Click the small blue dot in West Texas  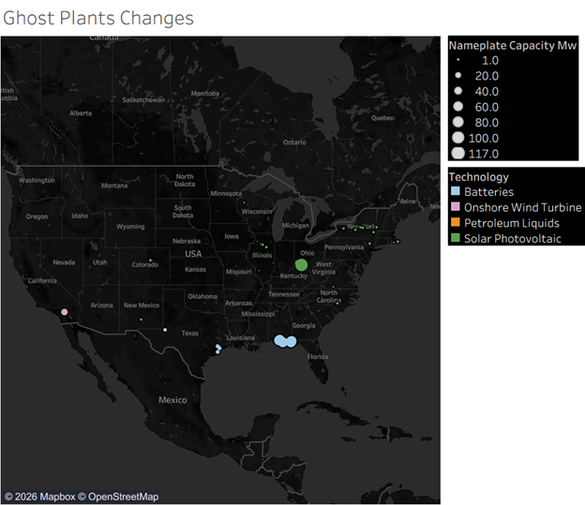coord(165,330)
